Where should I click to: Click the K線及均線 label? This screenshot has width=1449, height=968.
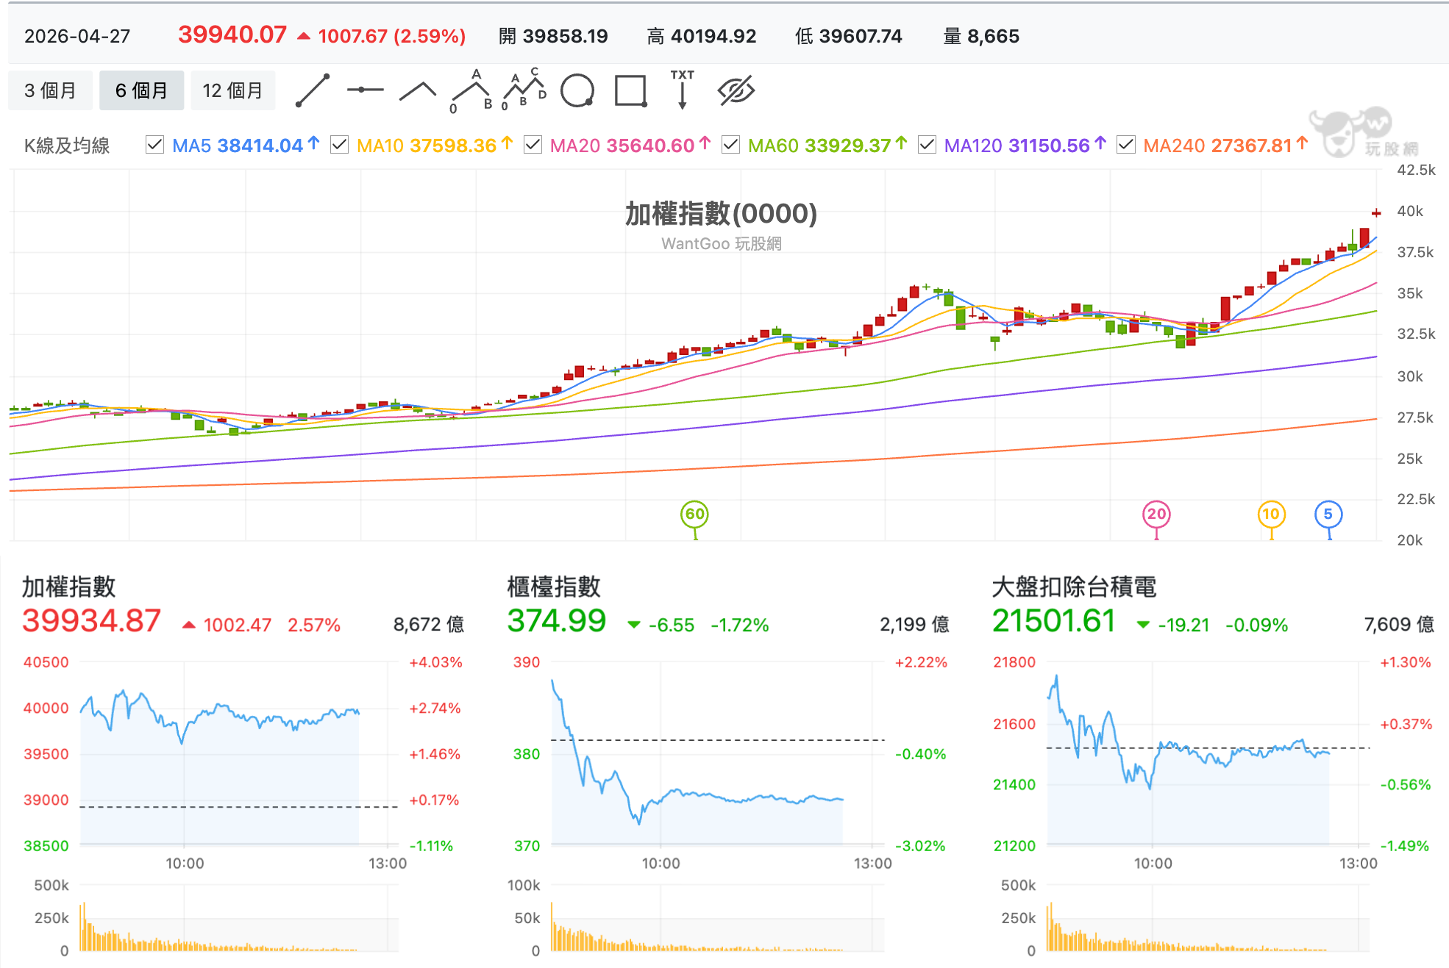pyautogui.click(x=67, y=146)
